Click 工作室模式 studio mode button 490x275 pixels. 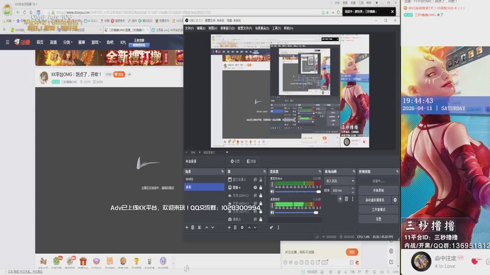(379, 210)
